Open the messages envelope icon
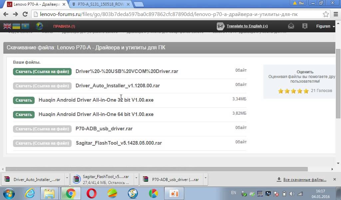This screenshot has height=200, width=341. [x=291, y=26]
